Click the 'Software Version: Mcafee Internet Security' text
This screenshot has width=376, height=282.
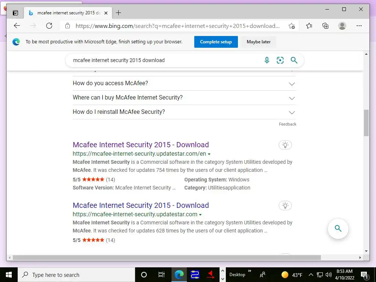pos(124,188)
